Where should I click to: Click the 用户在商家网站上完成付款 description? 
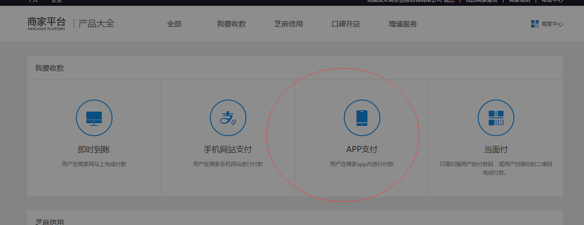point(94,164)
